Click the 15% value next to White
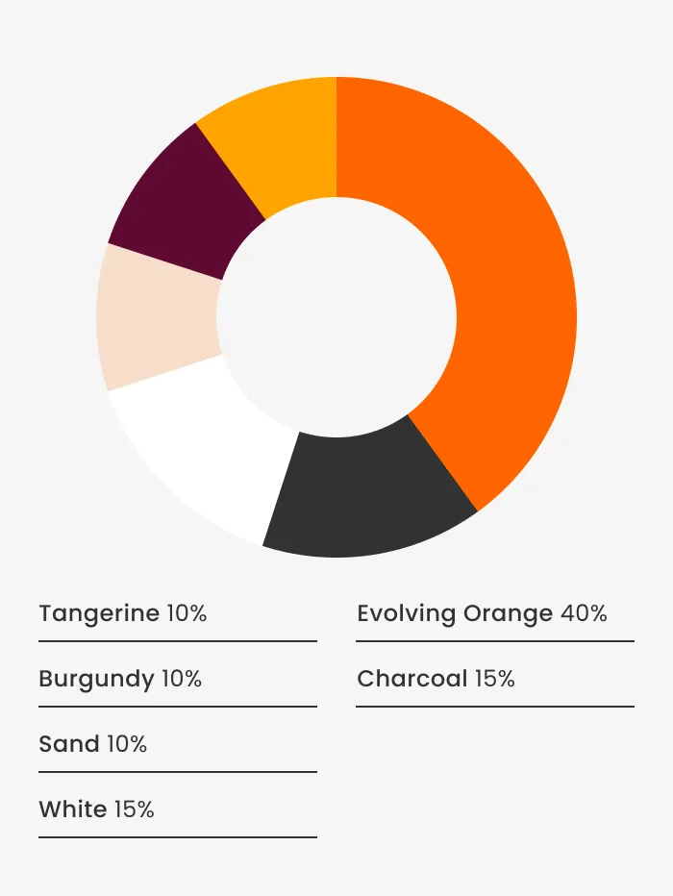Image resolution: width=673 pixels, height=896 pixels. pos(135,809)
